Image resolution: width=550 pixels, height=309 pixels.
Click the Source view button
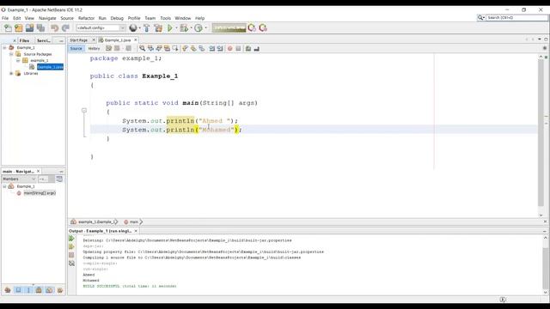click(76, 48)
